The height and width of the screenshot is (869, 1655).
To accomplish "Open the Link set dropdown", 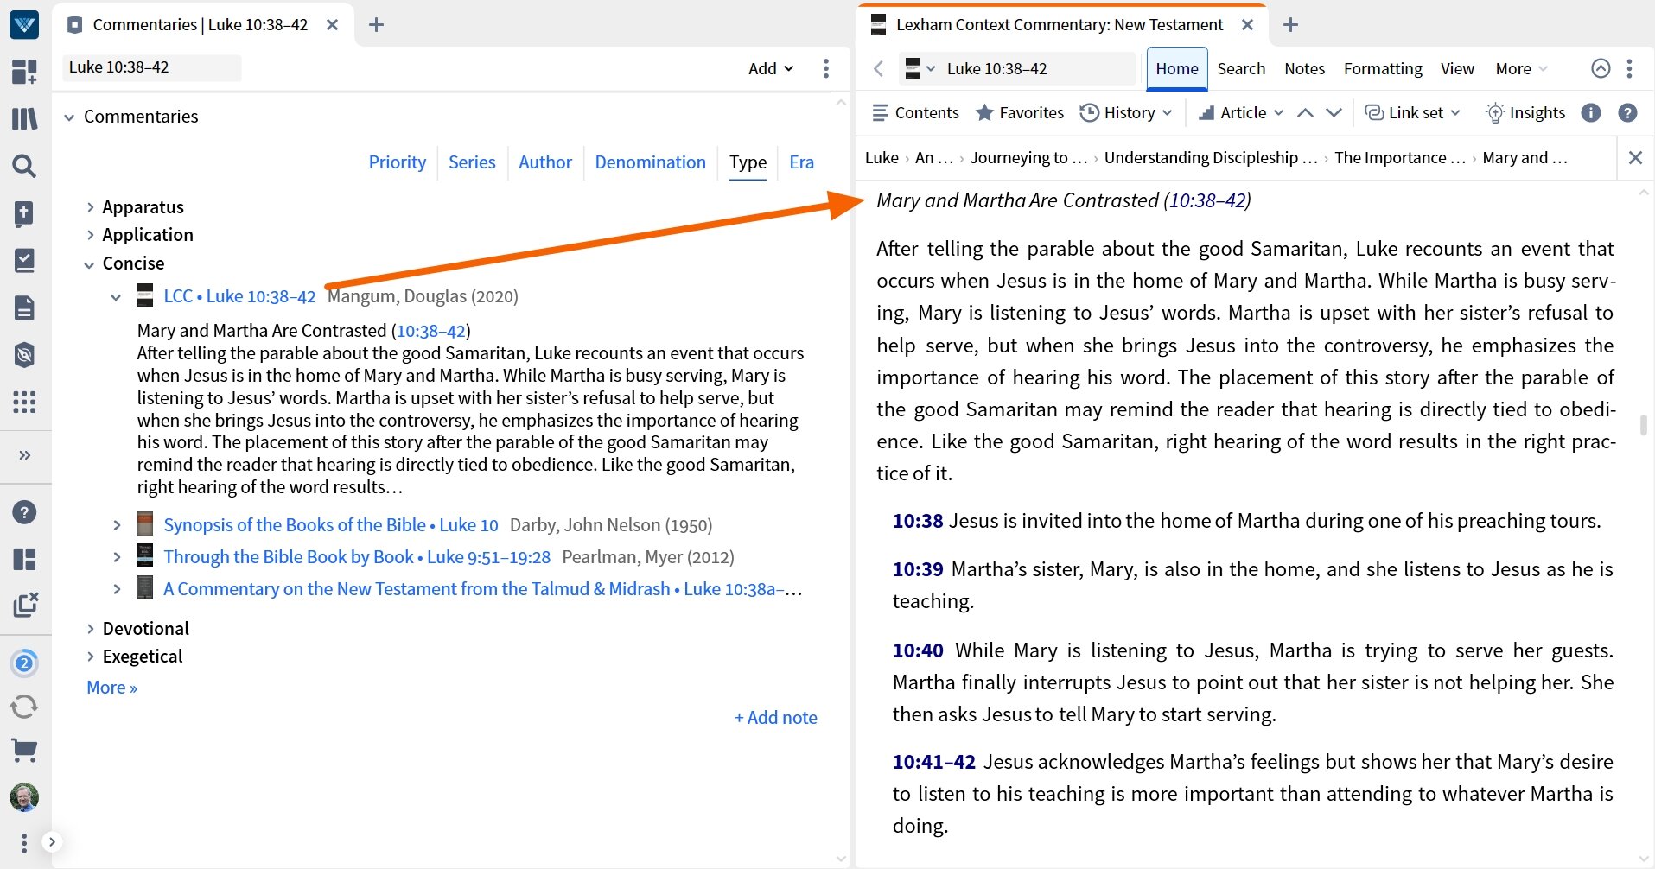I will tap(1412, 112).
